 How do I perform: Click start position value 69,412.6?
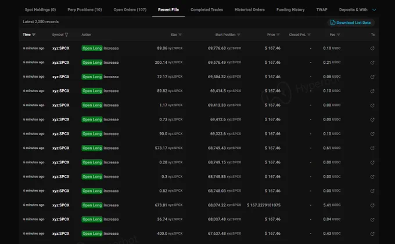pos(218,119)
